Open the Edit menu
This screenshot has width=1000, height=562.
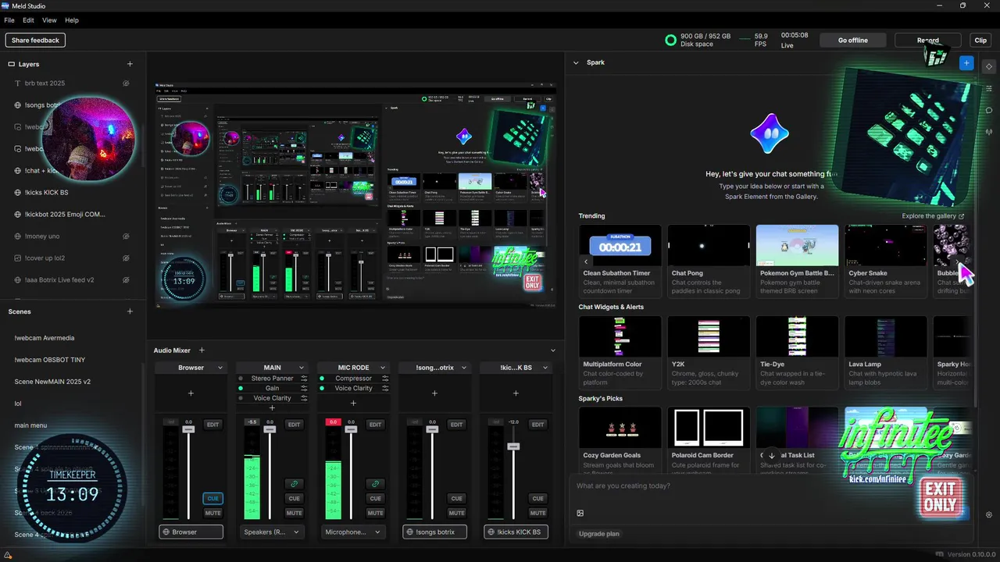point(28,20)
